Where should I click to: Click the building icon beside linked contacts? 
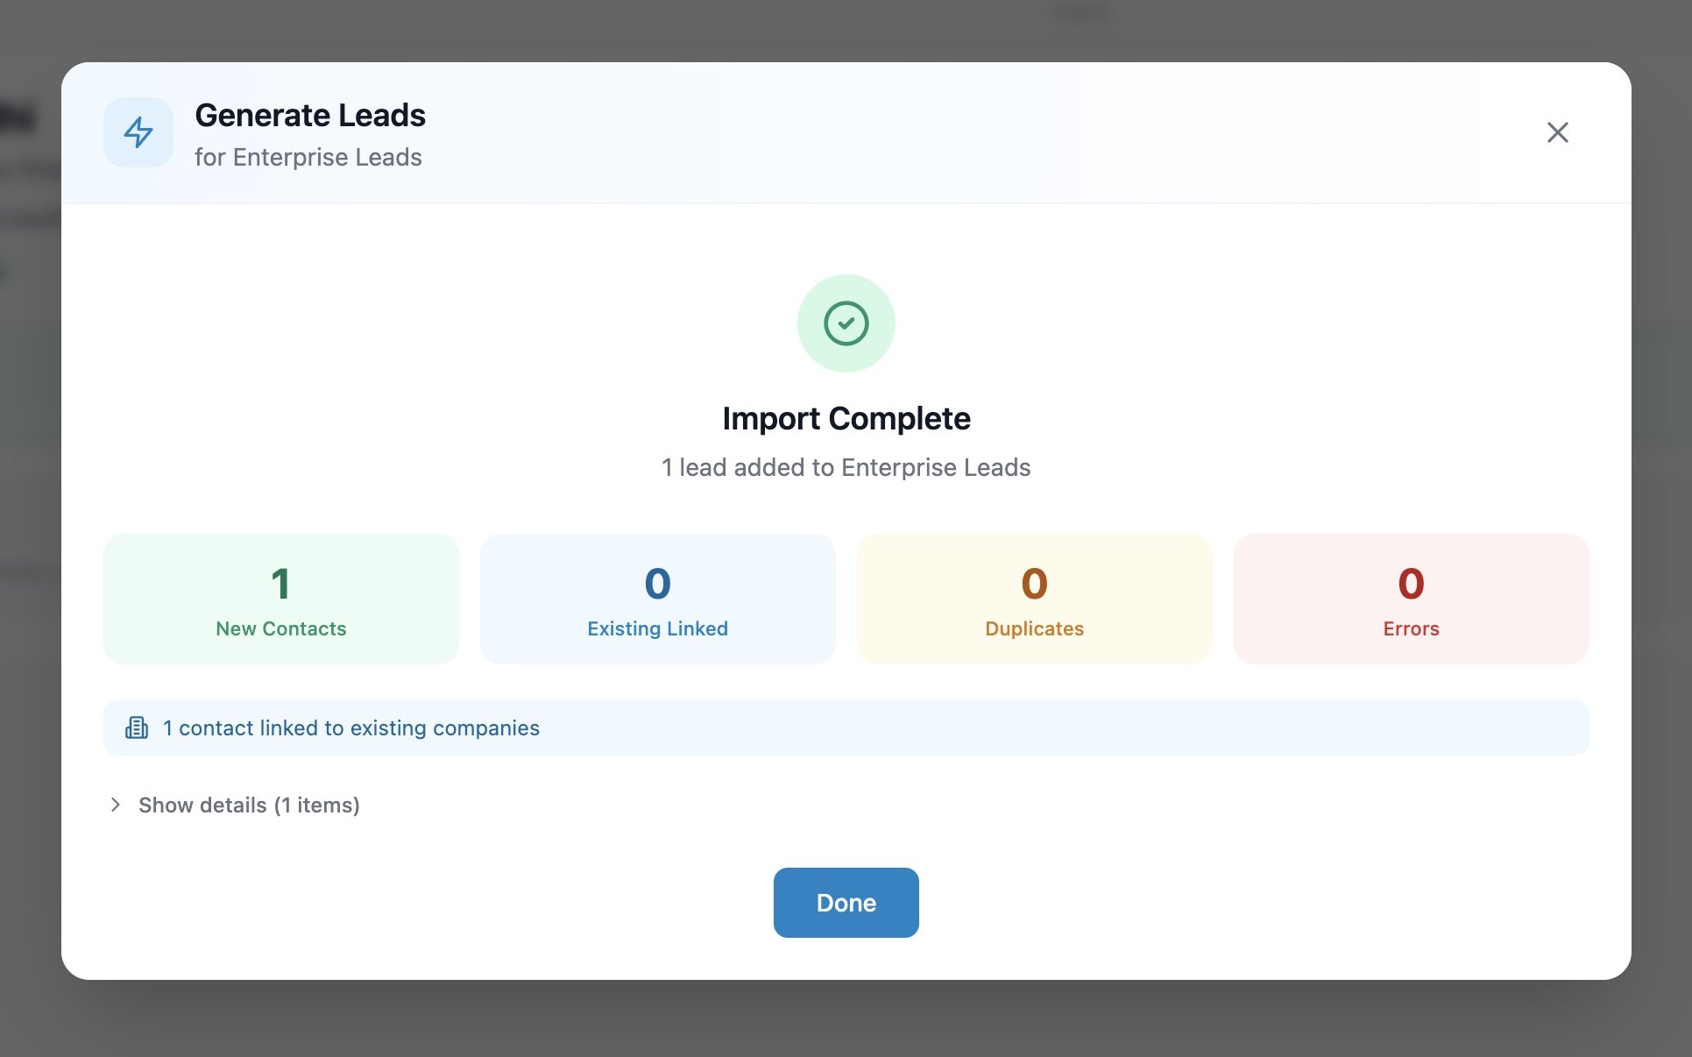137,727
